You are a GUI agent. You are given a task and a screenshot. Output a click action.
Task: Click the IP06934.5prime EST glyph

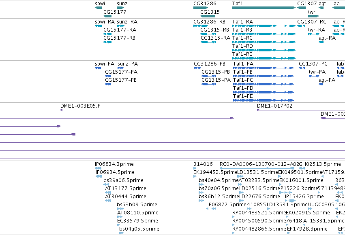(x=99, y=176)
